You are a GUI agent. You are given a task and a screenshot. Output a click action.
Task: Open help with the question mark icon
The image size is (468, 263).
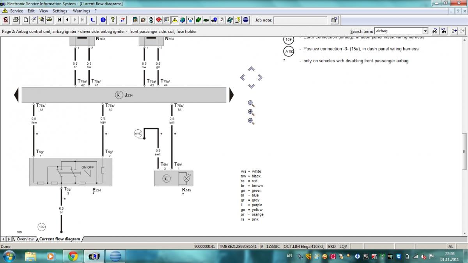click(113, 20)
